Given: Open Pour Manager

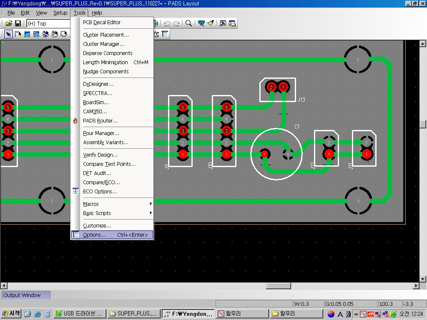Looking at the screenshot, I should [113, 133].
